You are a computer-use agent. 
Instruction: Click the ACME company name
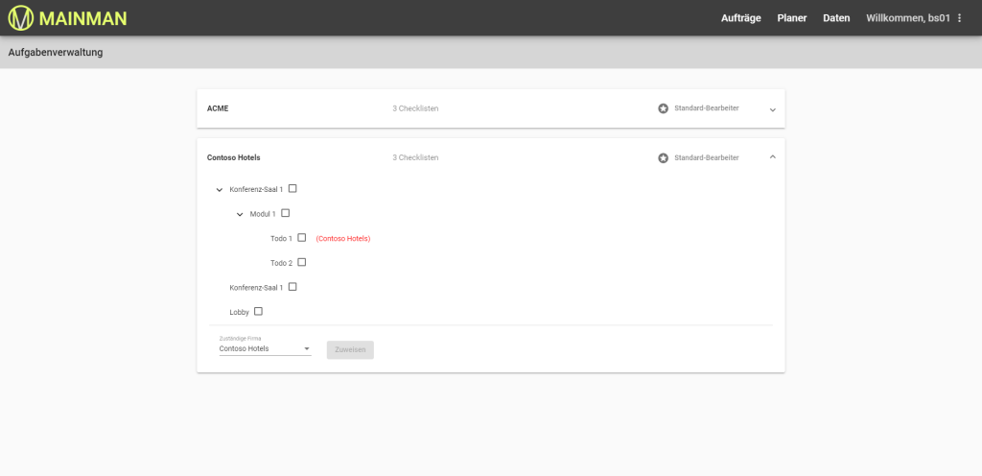click(218, 108)
